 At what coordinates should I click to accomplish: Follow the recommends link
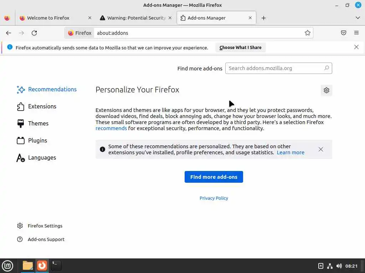click(x=111, y=128)
